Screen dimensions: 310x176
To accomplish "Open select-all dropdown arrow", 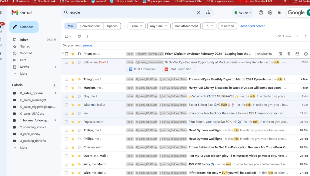I will 71,36.
